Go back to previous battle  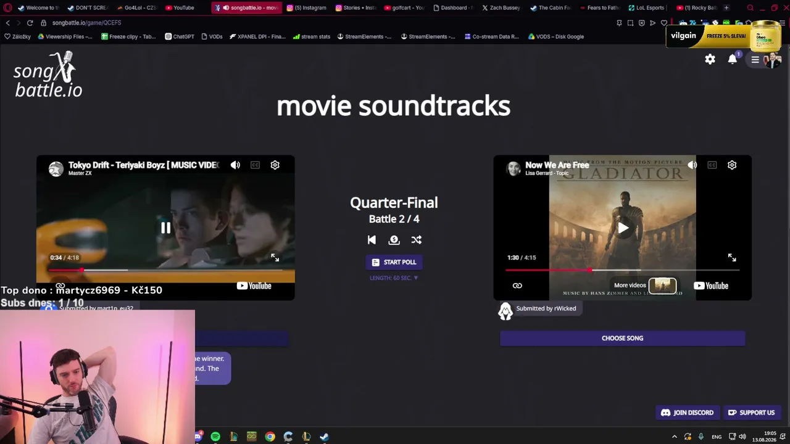click(x=372, y=240)
